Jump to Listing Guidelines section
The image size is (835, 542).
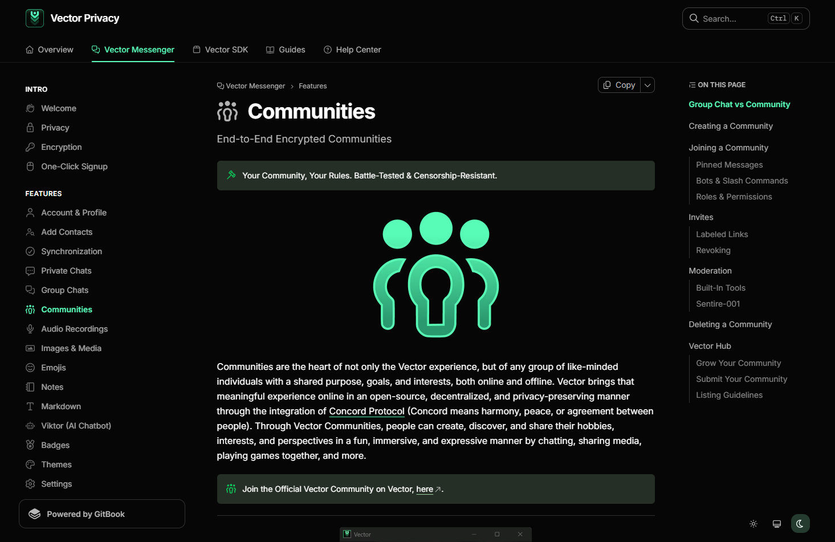729,395
